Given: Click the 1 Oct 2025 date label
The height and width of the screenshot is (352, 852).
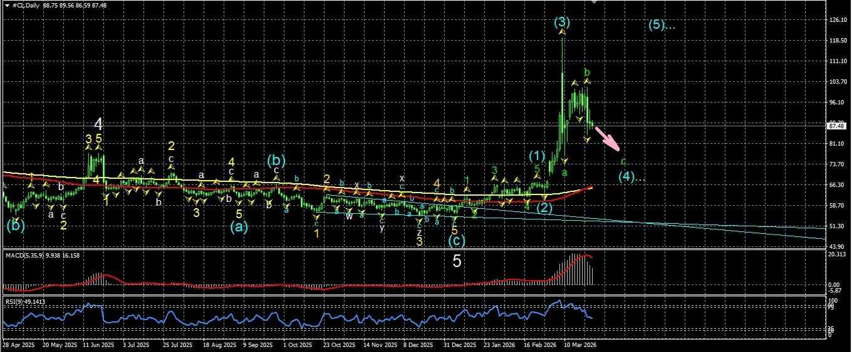Looking at the screenshot, I should [298, 344].
